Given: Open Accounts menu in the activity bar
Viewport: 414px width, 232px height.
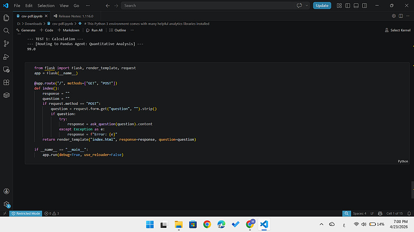Looking at the screenshot, I should (6, 191).
